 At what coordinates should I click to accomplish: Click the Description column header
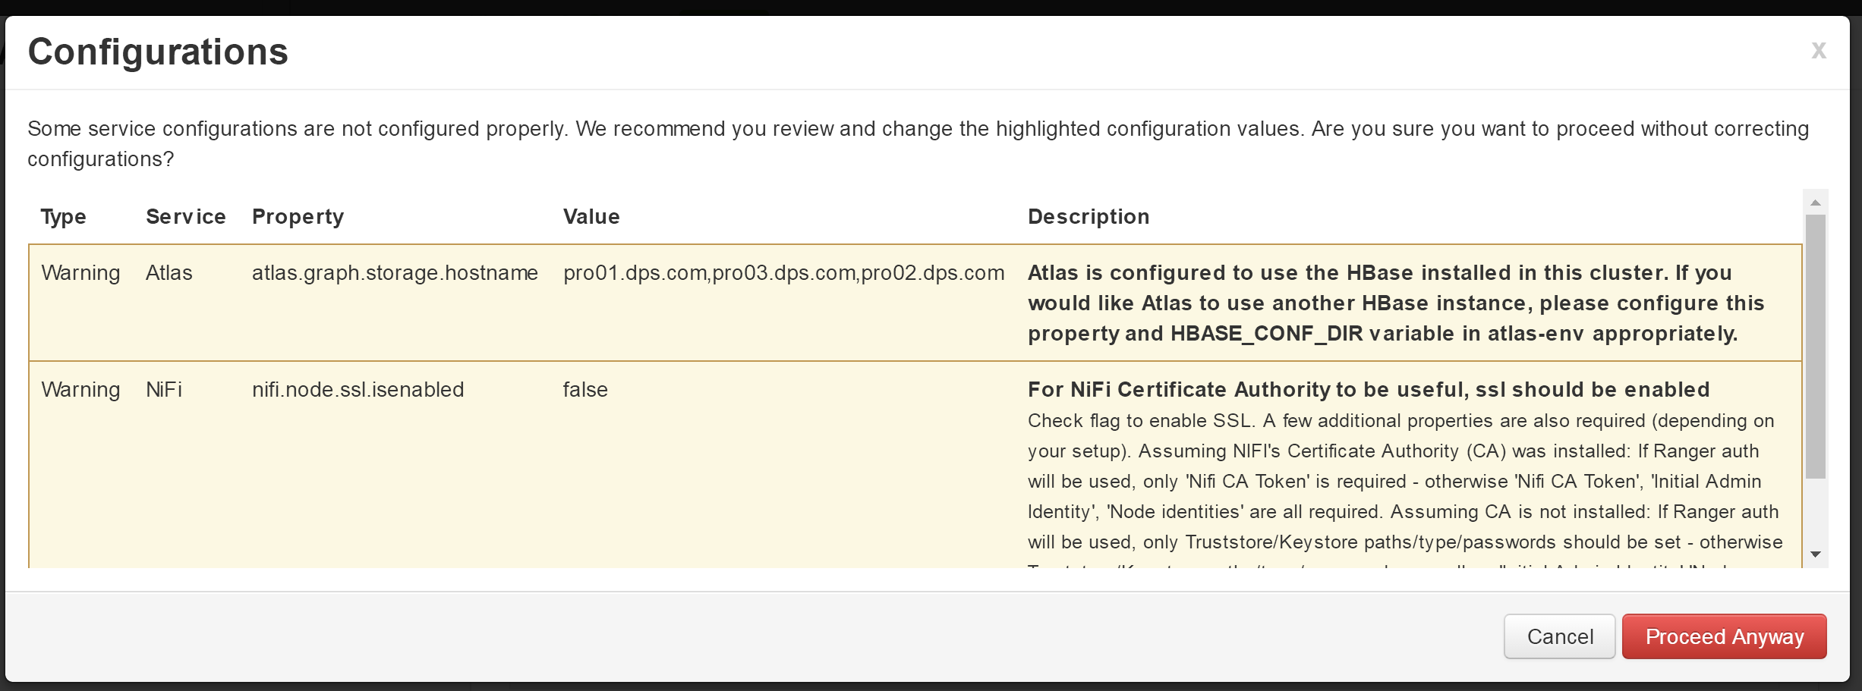coord(1089,217)
